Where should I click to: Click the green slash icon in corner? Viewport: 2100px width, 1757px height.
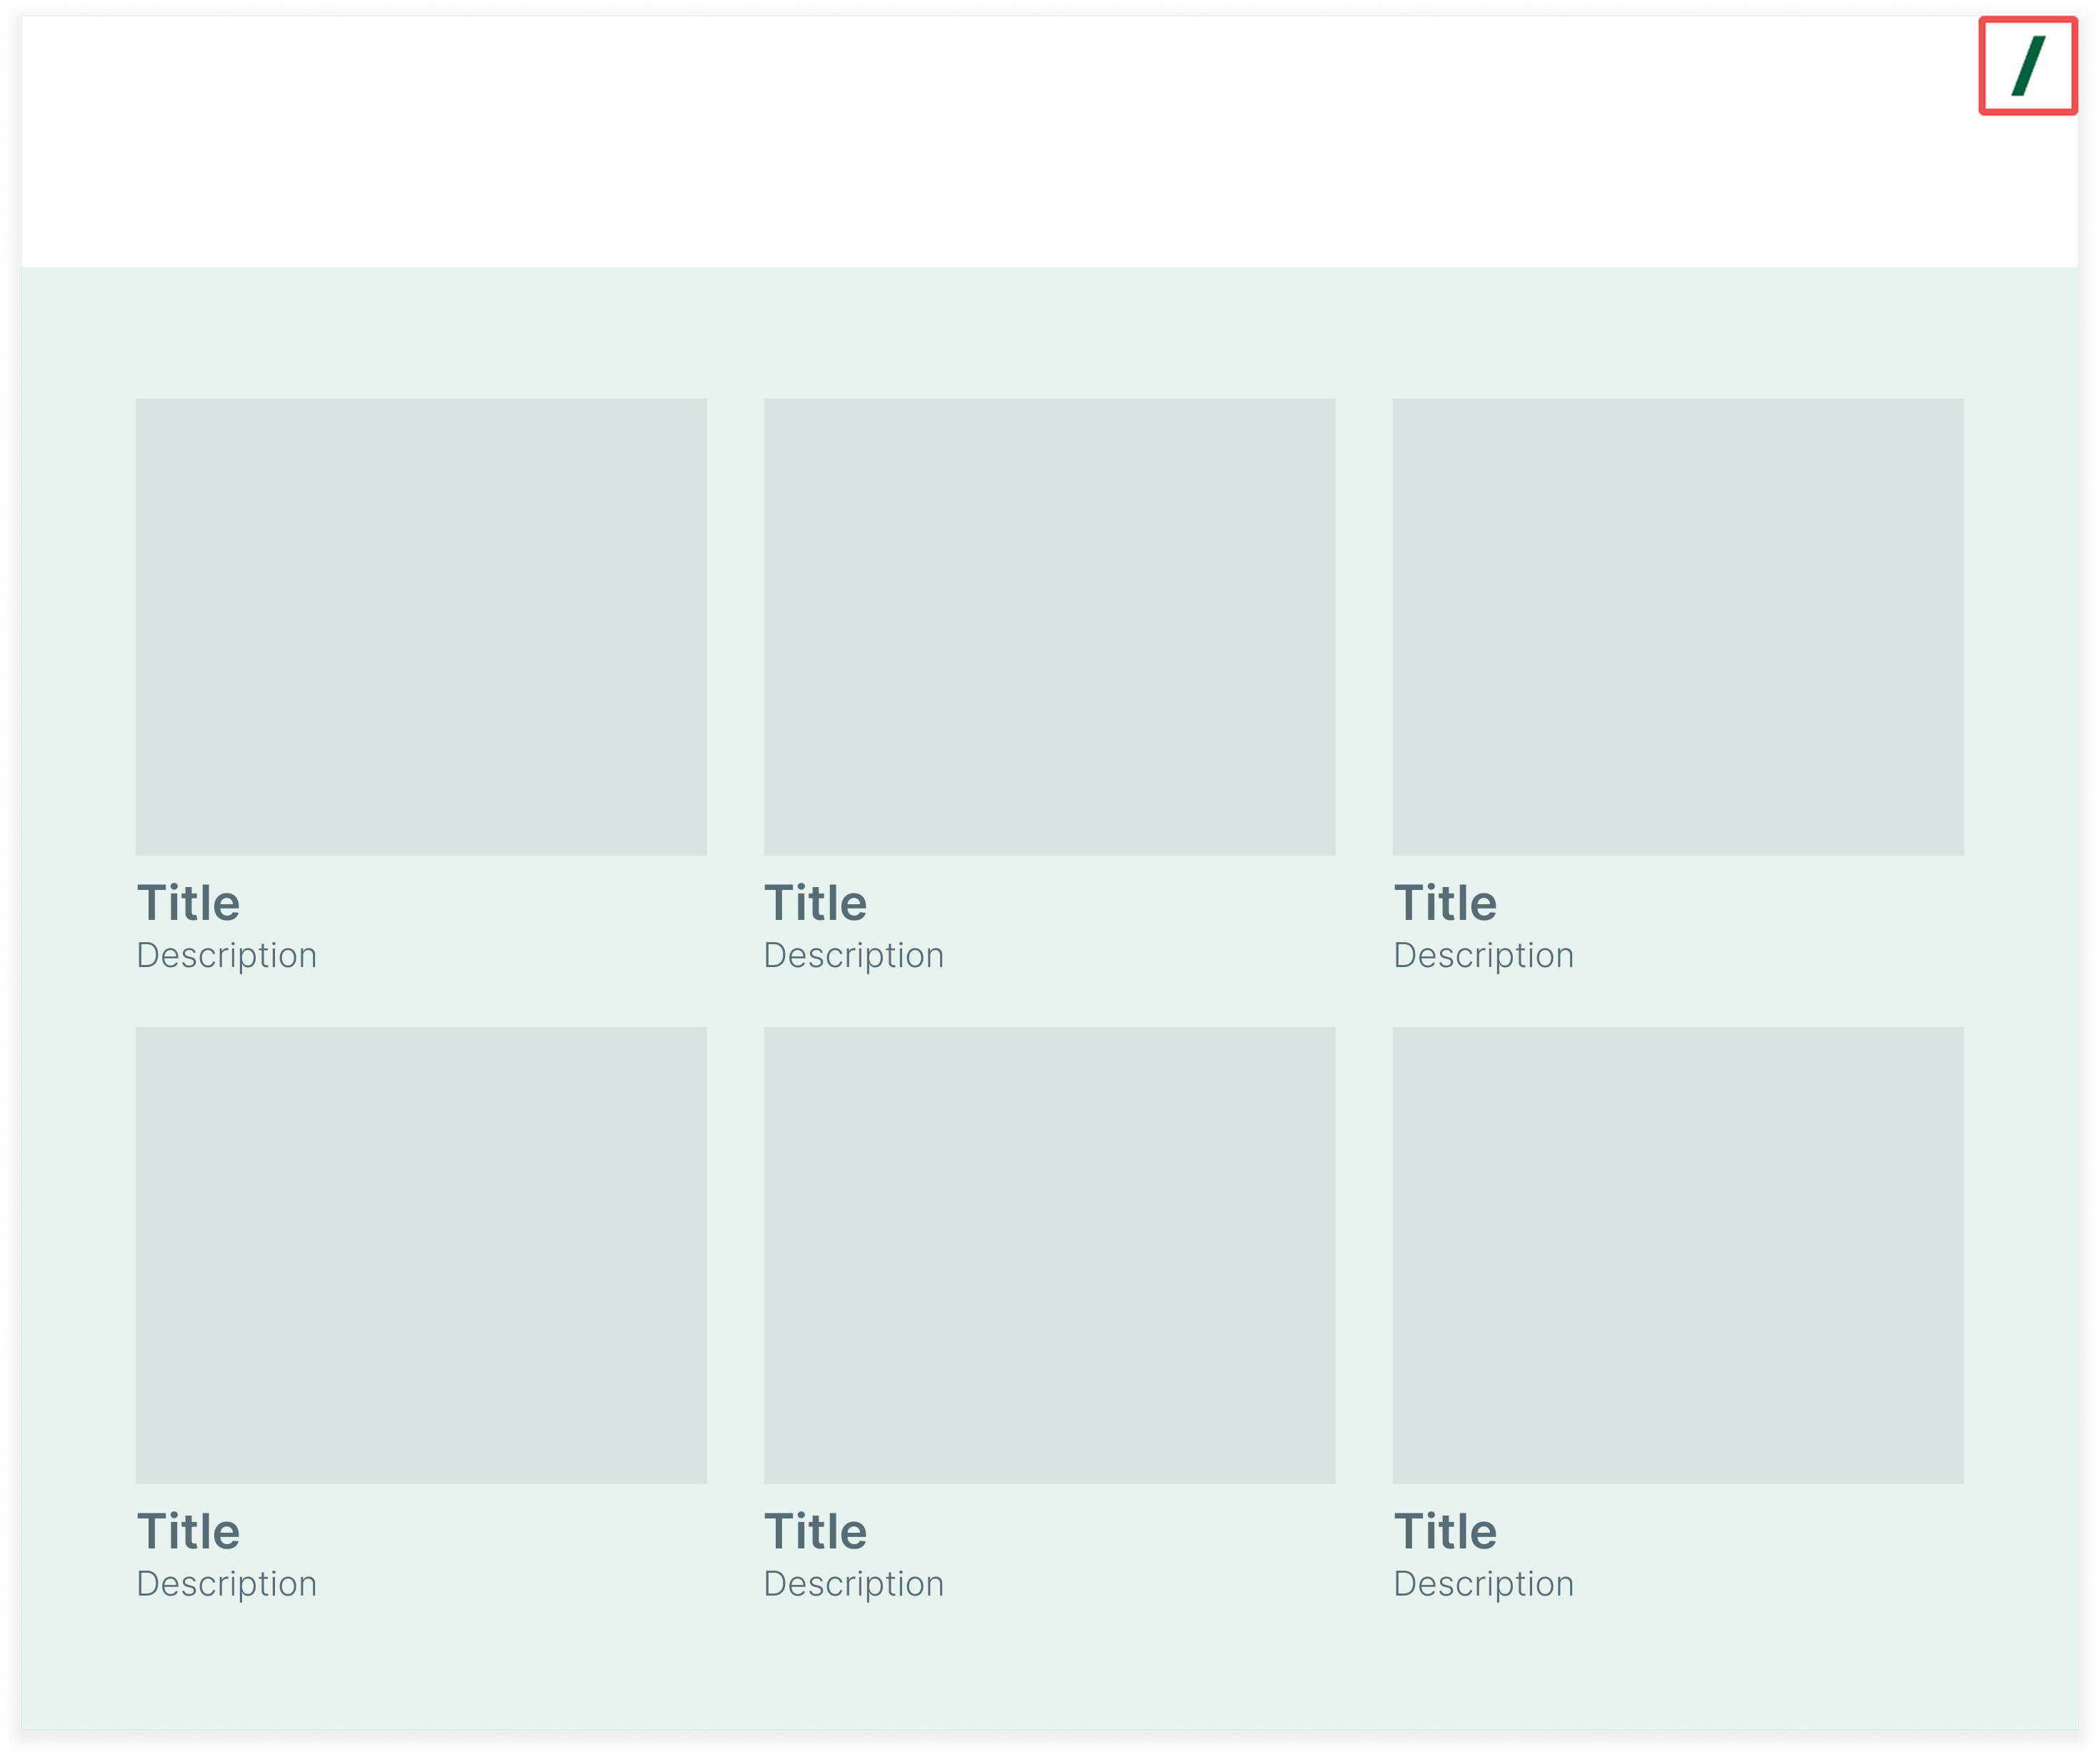click(x=2028, y=66)
